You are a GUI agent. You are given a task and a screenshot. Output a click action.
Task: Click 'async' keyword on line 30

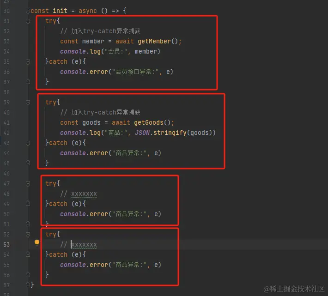click(88, 11)
